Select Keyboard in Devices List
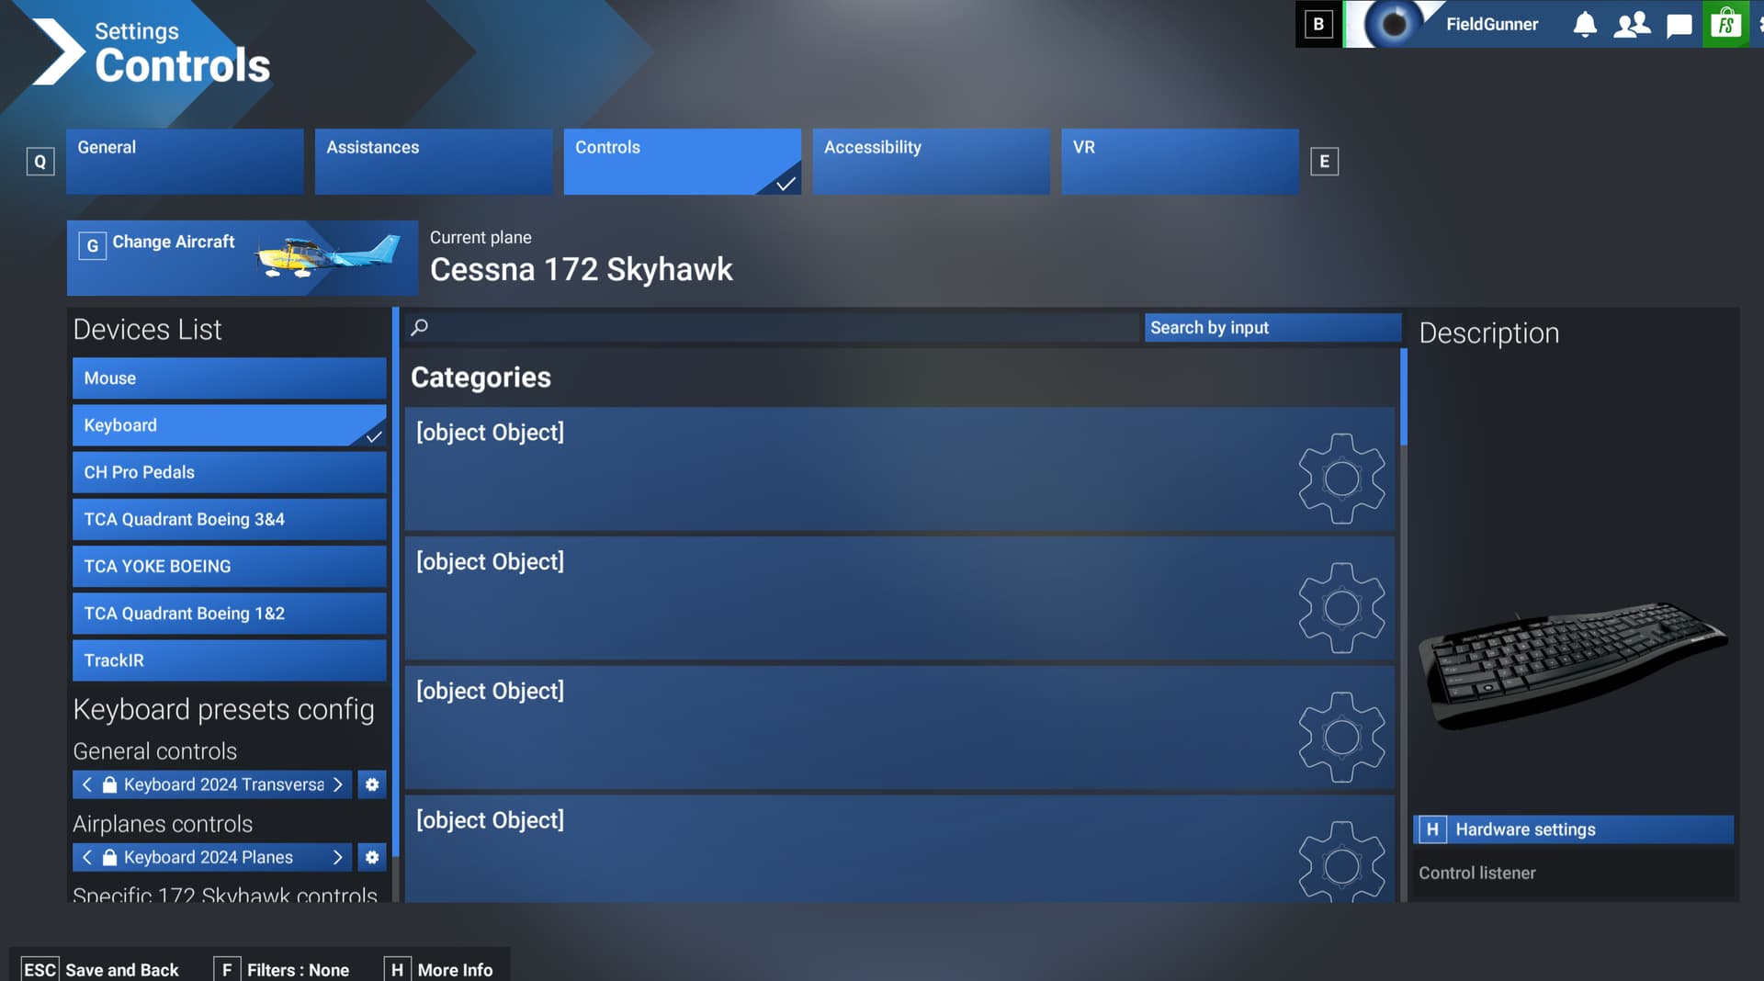The image size is (1764, 981). click(230, 425)
